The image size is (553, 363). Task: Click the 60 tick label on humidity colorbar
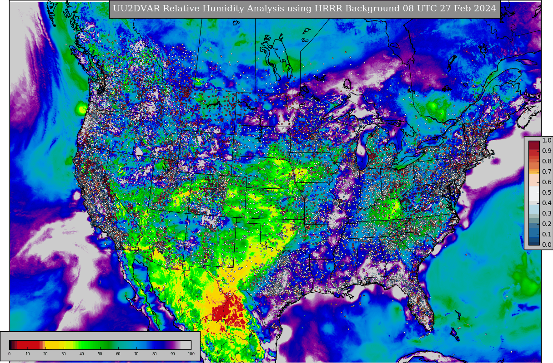118,354
